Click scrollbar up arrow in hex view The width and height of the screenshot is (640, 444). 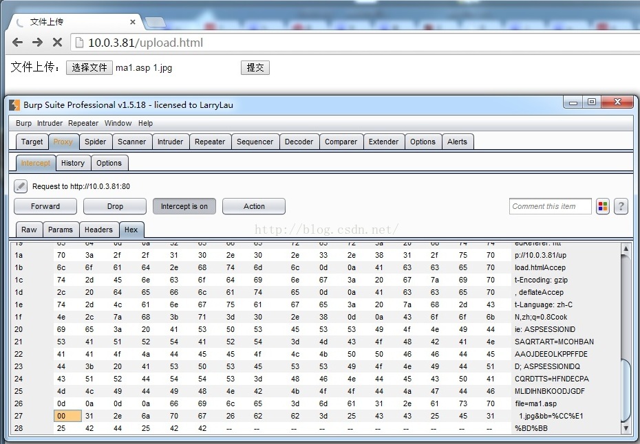point(626,248)
